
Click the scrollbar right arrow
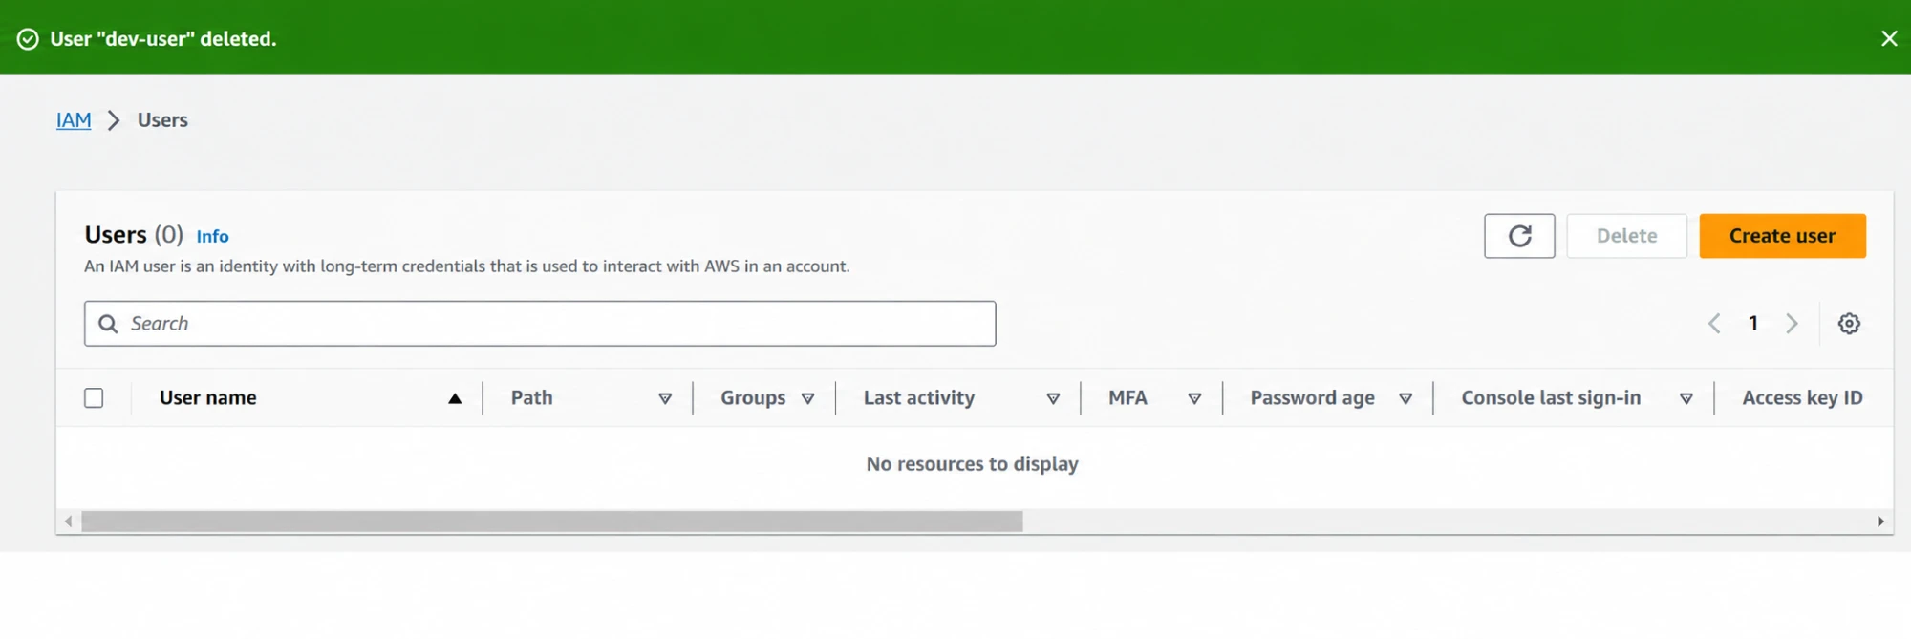point(1880,522)
